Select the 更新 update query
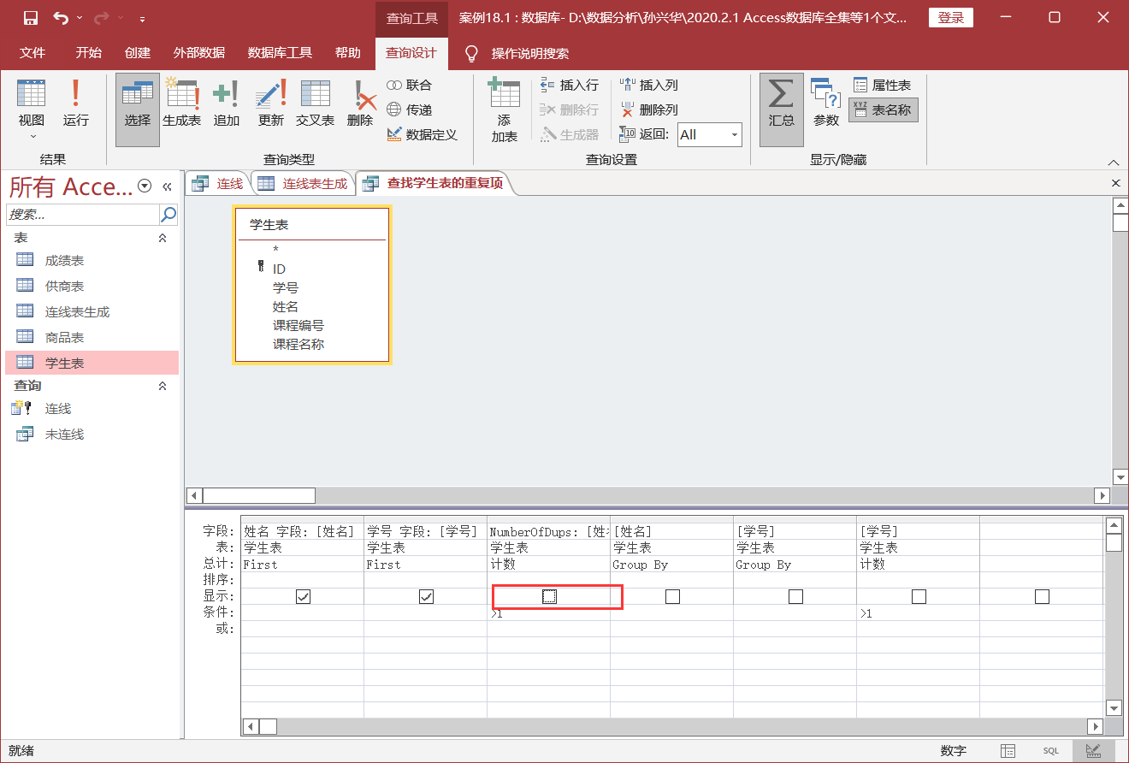This screenshot has width=1129, height=763. tap(271, 103)
